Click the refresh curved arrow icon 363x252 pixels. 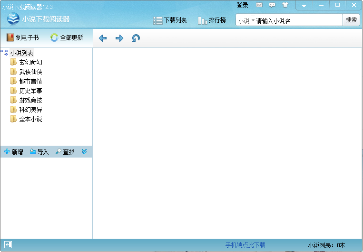(136, 38)
